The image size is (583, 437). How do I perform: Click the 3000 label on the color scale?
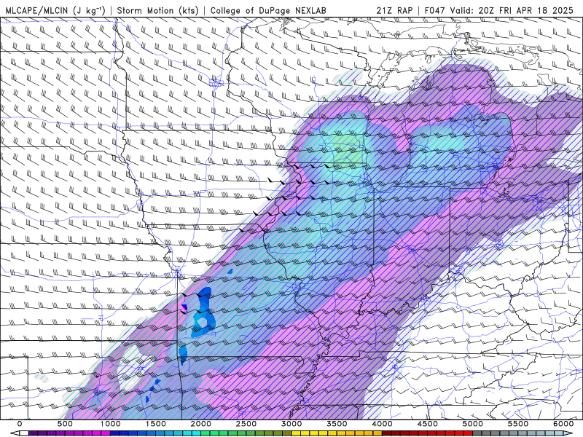(291, 424)
